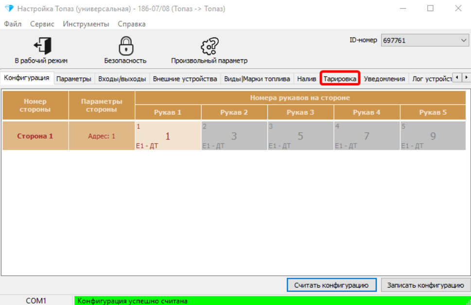Screen dimensions: 471x305
Task: Open the Входы/выходы tab
Action: pos(122,79)
